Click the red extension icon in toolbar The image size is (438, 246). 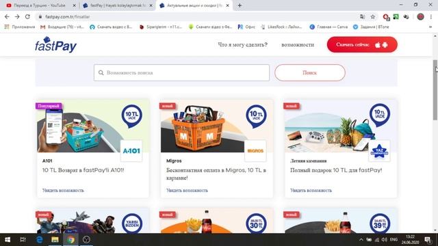pyautogui.click(x=386, y=17)
